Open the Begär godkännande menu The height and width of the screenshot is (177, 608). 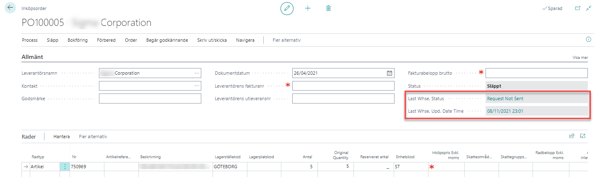tap(167, 40)
